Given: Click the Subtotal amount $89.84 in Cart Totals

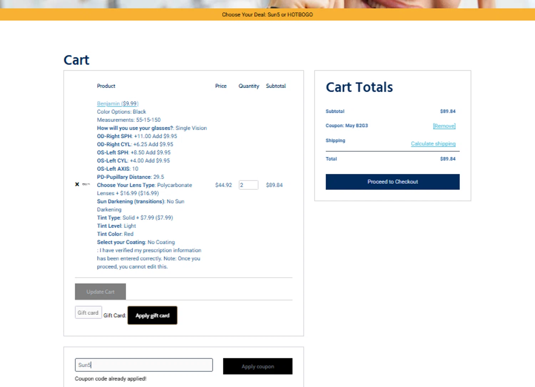Looking at the screenshot, I should [448, 111].
